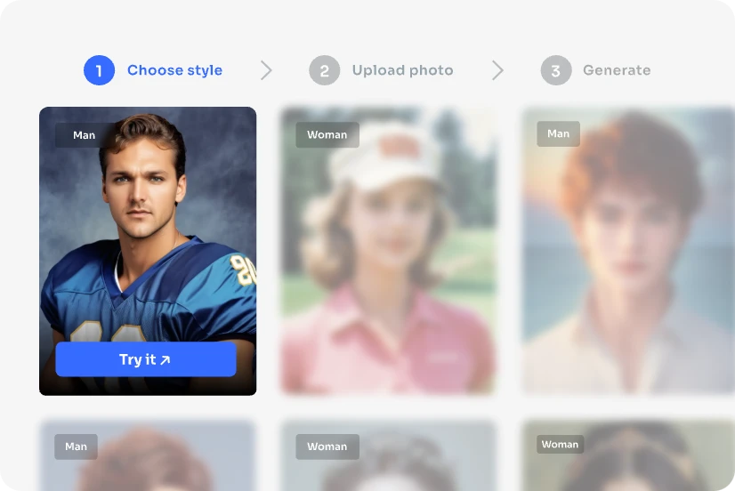Click the Try it button
Screen dimensions: 735x491
point(146,359)
